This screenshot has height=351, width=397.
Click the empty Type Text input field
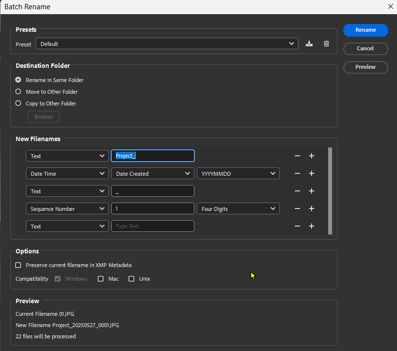152,226
